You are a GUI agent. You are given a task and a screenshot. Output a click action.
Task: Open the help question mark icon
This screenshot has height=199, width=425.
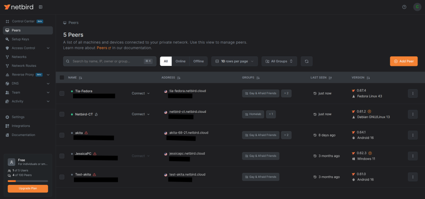(x=404, y=7)
